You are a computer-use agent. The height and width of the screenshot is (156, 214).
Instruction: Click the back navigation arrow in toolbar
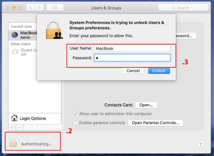tap(31, 7)
